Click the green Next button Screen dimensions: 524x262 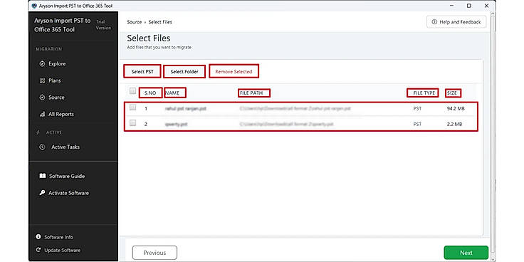(x=466, y=253)
